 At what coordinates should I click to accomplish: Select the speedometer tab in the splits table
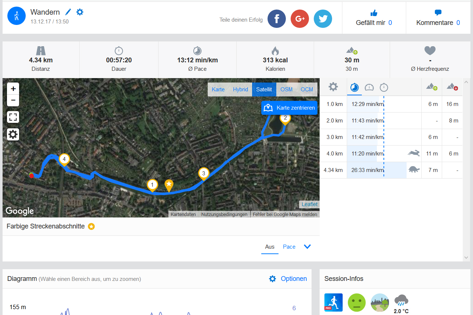369,87
